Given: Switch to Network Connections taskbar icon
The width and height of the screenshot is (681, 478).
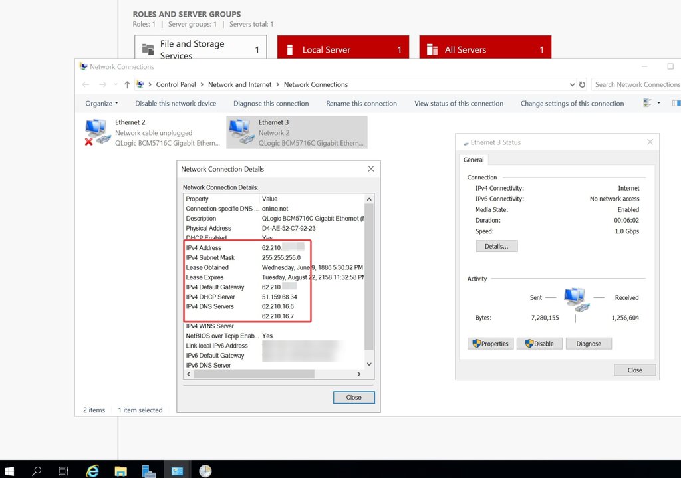Looking at the screenshot, I should click(177, 471).
